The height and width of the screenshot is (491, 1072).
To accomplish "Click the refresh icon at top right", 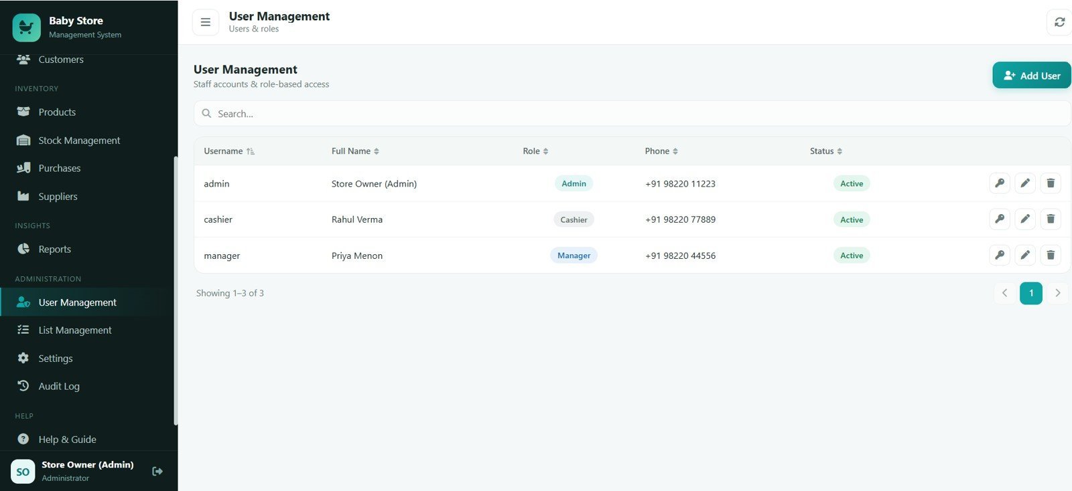I will [x=1059, y=22].
